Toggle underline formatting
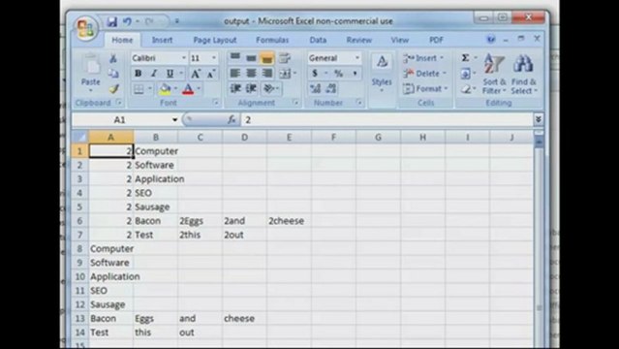 [x=170, y=73]
